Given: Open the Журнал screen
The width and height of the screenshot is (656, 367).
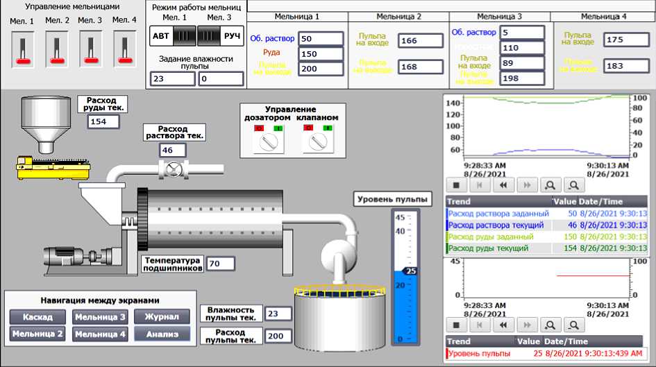Looking at the screenshot, I should click(x=162, y=317).
